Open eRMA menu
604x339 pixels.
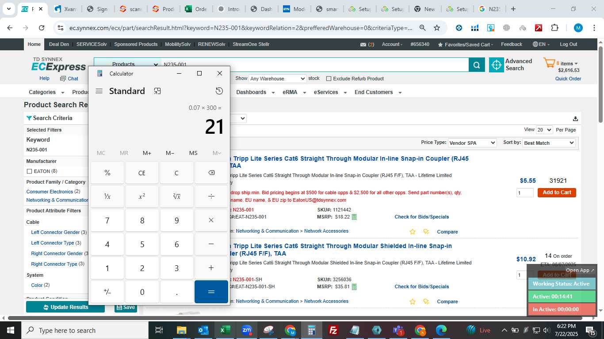pyautogui.click(x=294, y=92)
